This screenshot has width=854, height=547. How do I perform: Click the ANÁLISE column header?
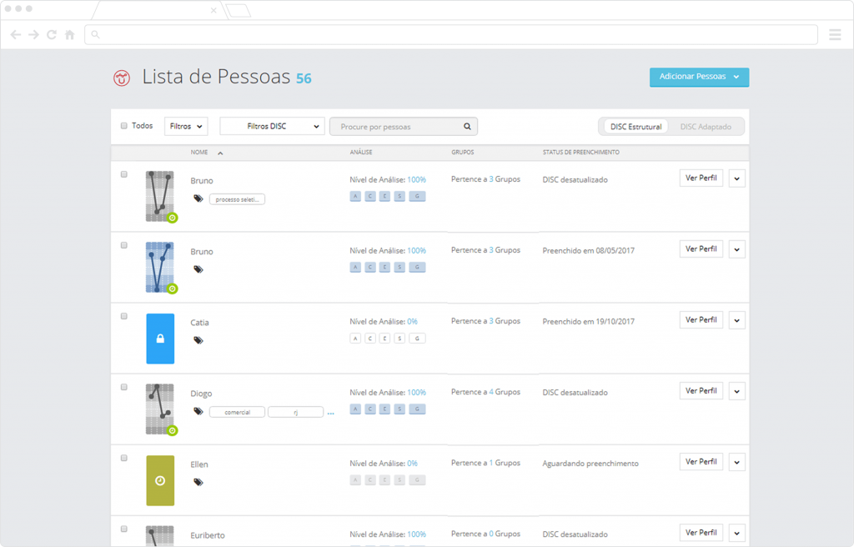click(x=361, y=153)
